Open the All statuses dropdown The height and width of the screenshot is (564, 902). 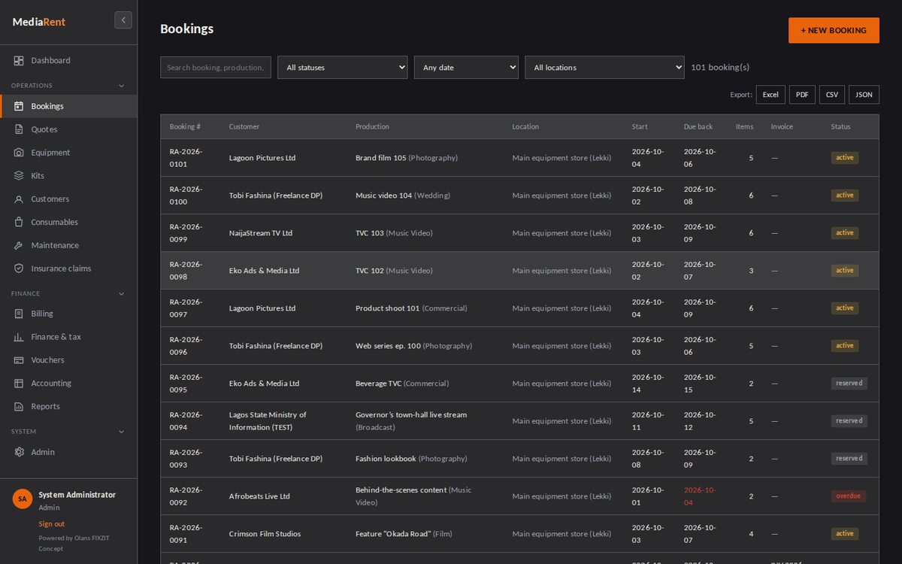click(x=343, y=68)
